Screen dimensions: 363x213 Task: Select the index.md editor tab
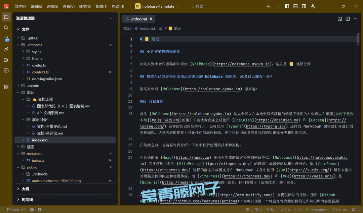(x=139, y=19)
